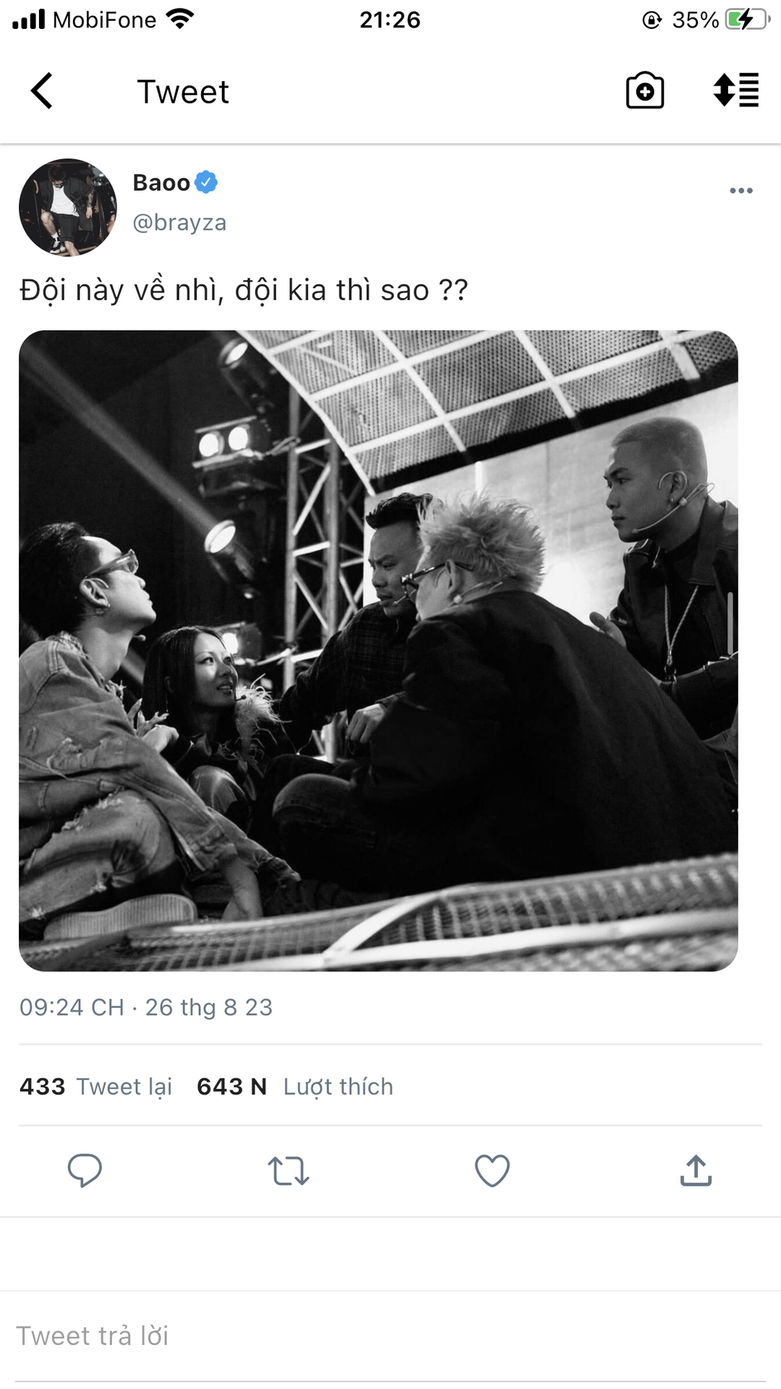781x1389 pixels.
Task: Focus the Tweet trả lời field
Action: coord(390,1336)
